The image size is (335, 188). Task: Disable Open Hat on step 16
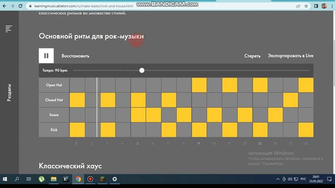(x=306, y=85)
